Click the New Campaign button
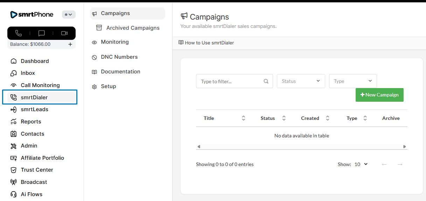The image size is (426, 201). (x=379, y=95)
